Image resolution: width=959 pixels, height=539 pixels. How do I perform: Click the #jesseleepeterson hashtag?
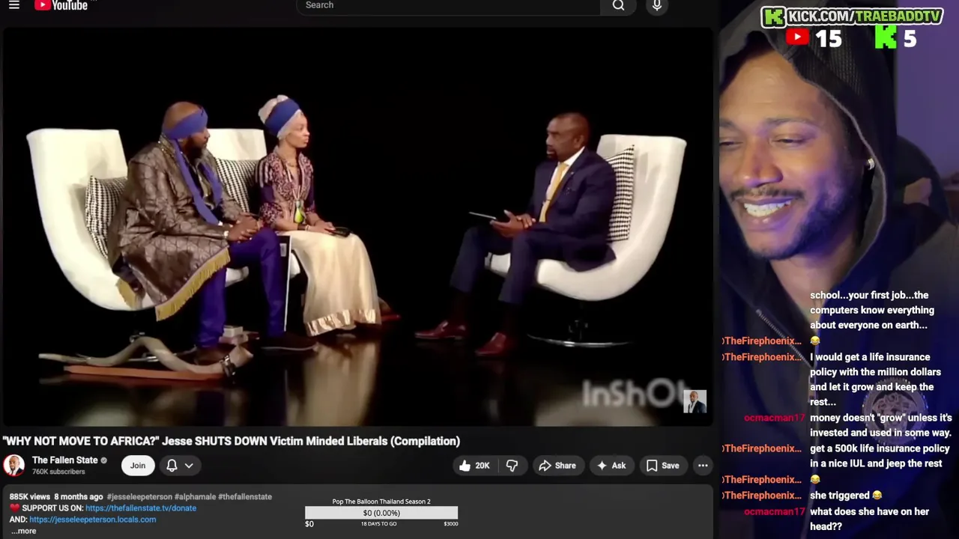pos(139,497)
